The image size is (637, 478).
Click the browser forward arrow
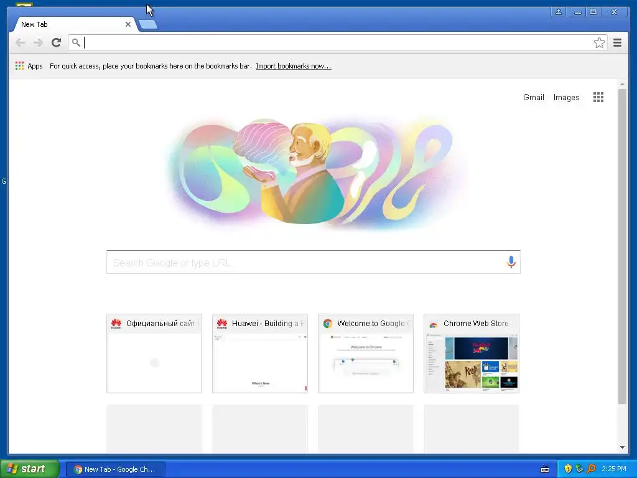(x=38, y=43)
